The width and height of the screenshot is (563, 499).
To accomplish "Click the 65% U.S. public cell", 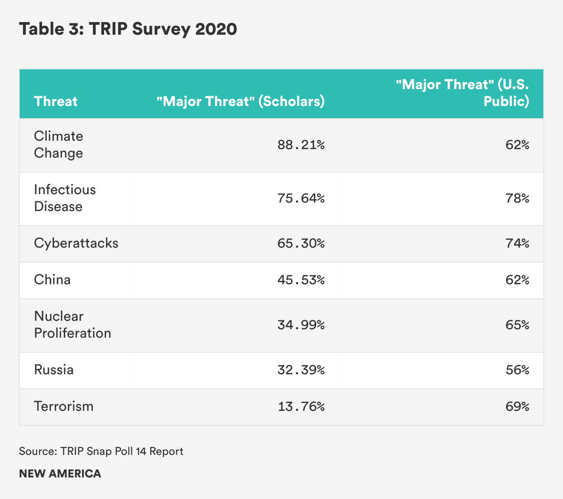I will pos(517,325).
